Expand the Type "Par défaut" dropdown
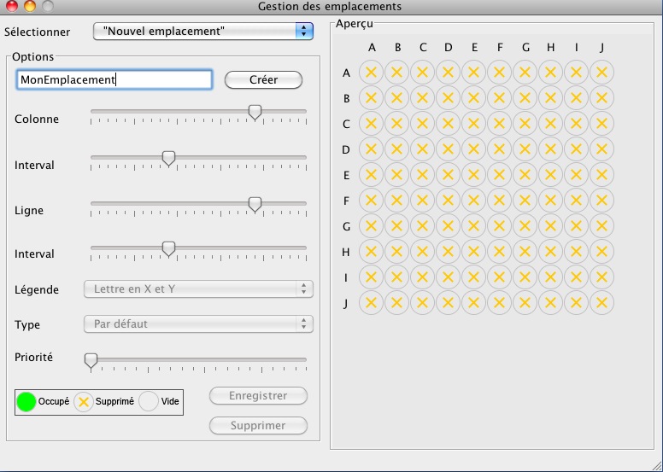The width and height of the screenshot is (663, 472). pyautogui.click(x=198, y=324)
